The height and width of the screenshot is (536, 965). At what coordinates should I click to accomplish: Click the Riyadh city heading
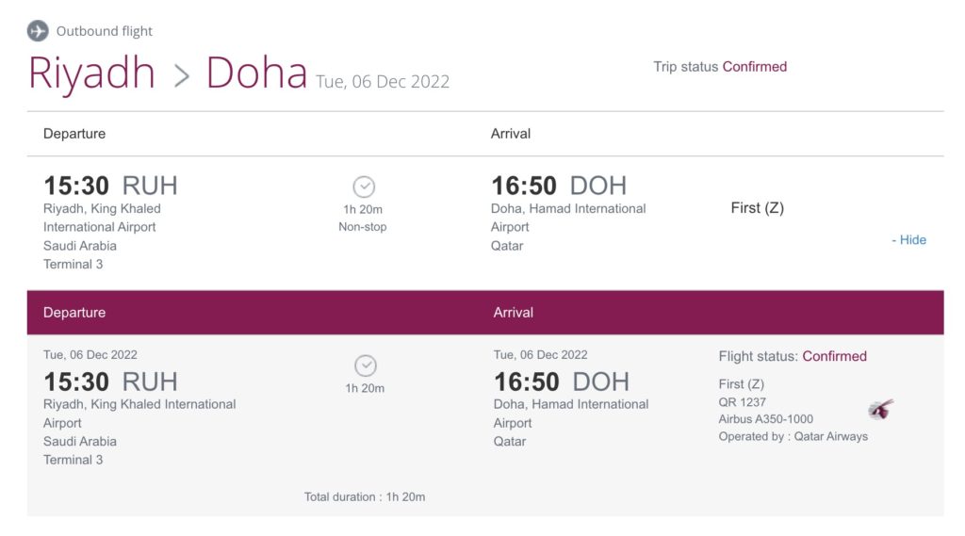(91, 73)
